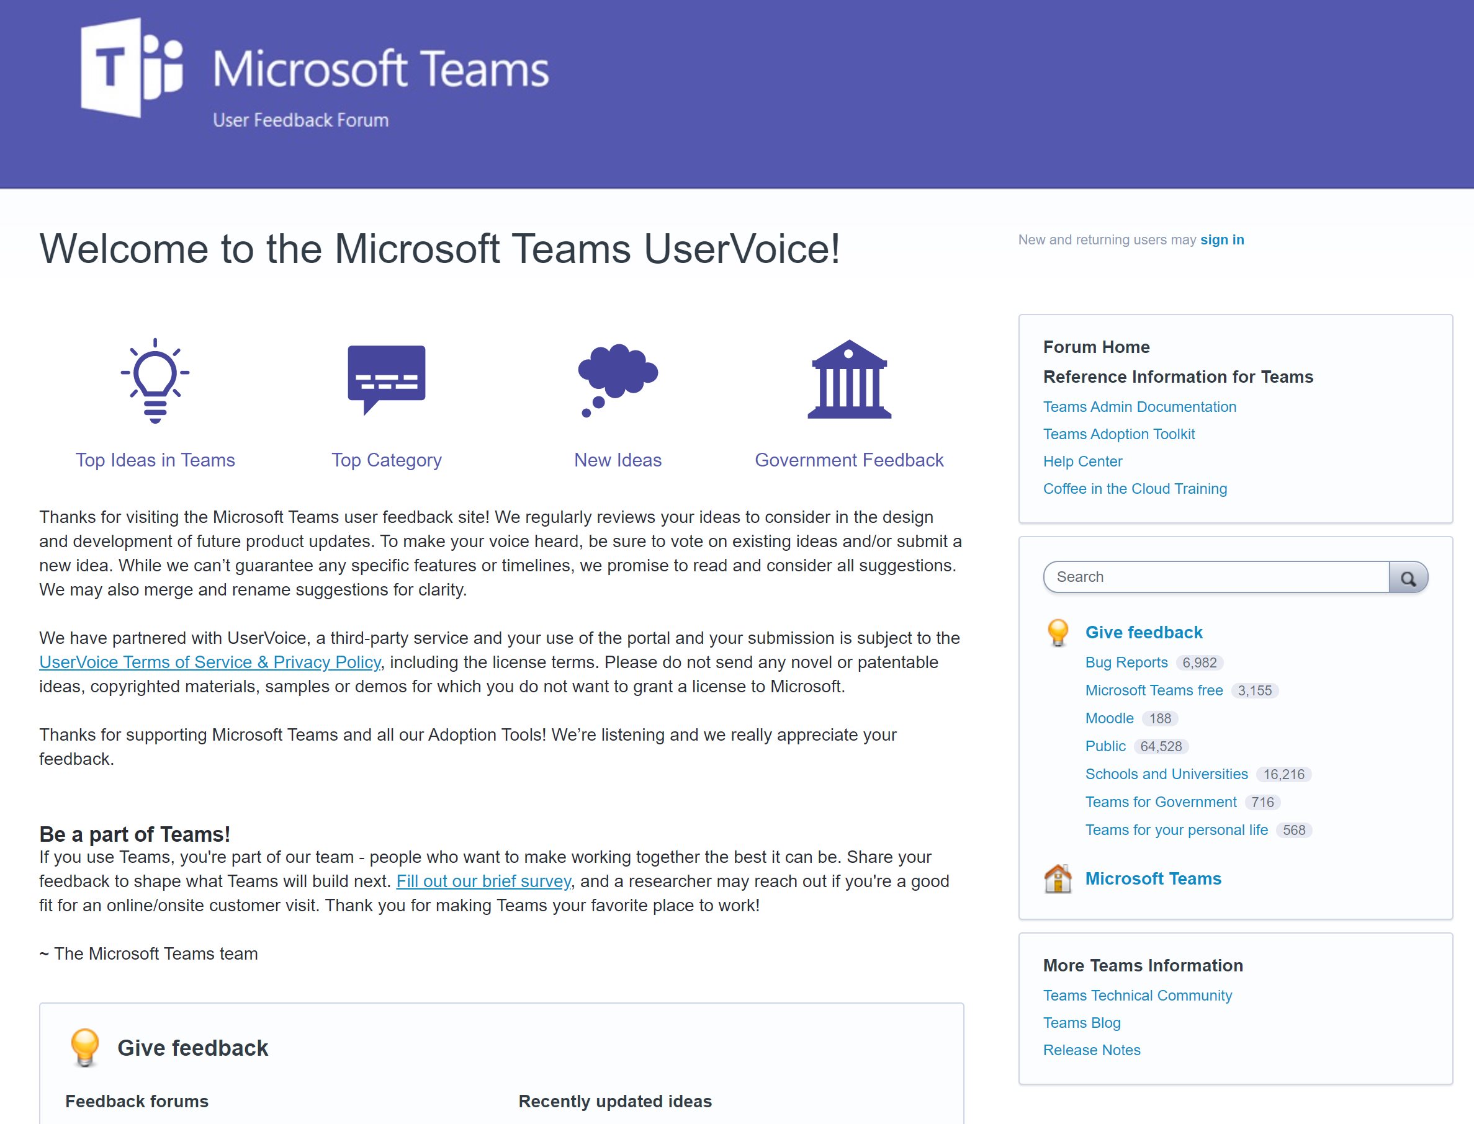Click the More Teams Information heading
The image size is (1474, 1124).
1143,965
